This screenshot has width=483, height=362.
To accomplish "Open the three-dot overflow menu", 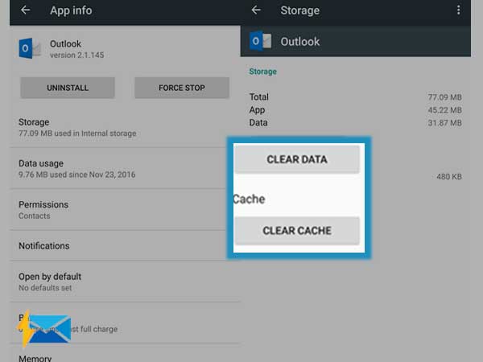I will coord(458,10).
